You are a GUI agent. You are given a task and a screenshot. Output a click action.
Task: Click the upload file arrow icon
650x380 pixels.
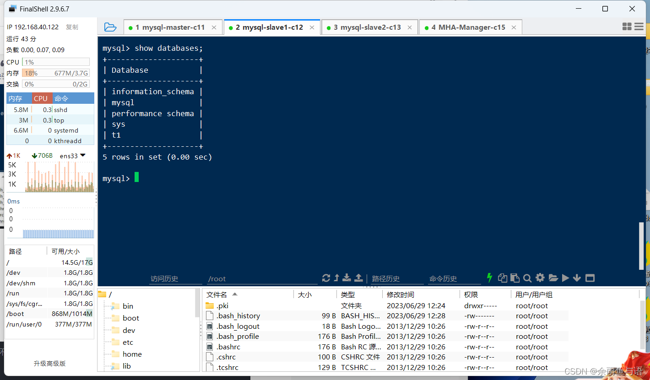coord(359,278)
